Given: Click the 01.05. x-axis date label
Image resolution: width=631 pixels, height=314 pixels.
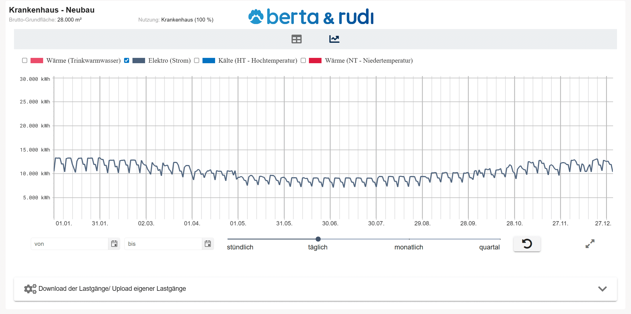Looking at the screenshot, I should 238,223.
